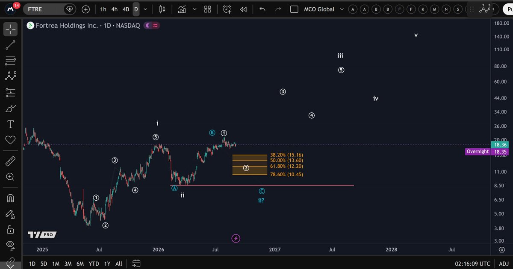Click the circled N quick button
The width and height of the screenshot is (513, 269).
click(x=446, y=9)
